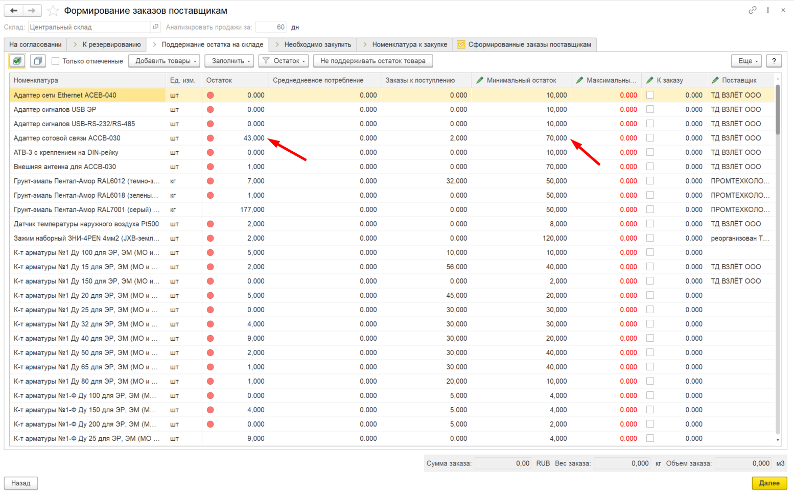Select row Грунт-эмаль Пентал-Амор RAL7001 (серый)
The width and height of the screenshot is (794, 495).
[x=392, y=209]
